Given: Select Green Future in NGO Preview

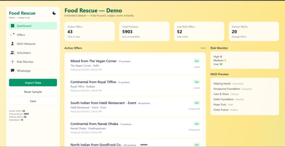Looking at the screenshot, I should (225, 110).
